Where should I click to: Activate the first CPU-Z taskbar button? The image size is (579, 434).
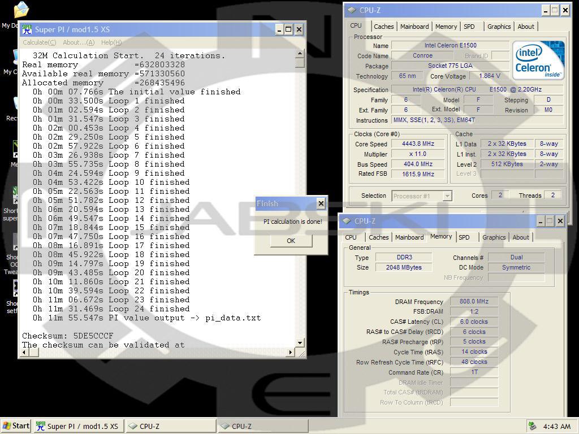point(170,426)
